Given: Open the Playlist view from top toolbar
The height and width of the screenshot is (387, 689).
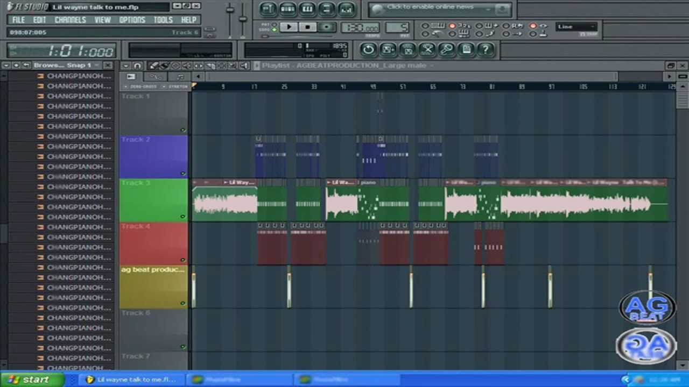Looking at the screenshot, I should pos(268,9).
